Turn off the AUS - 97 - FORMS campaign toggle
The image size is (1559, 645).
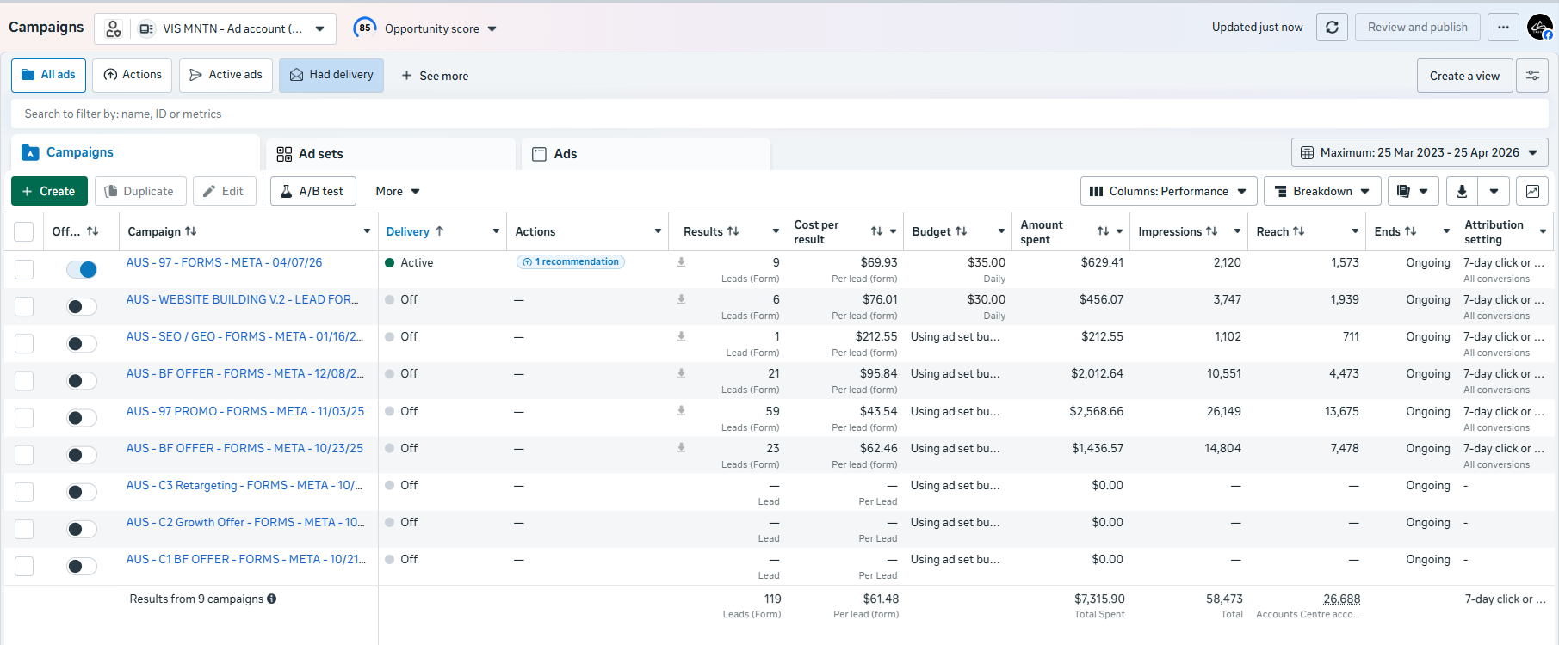pyautogui.click(x=82, y=269)
